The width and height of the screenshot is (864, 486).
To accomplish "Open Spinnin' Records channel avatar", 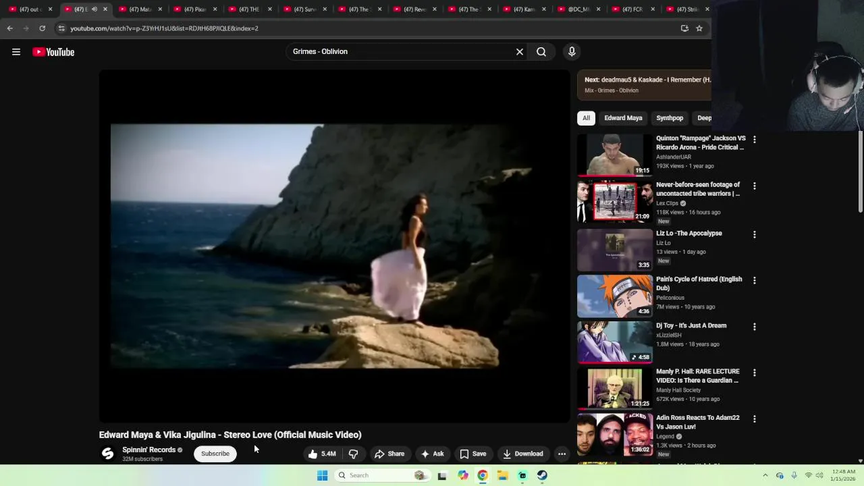I will (108, 454).
